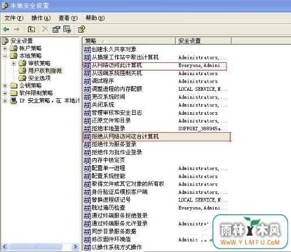This screenshot has width=291, height=252.
Task: Click the 安全设置 column header
Action: pos(203,41)
